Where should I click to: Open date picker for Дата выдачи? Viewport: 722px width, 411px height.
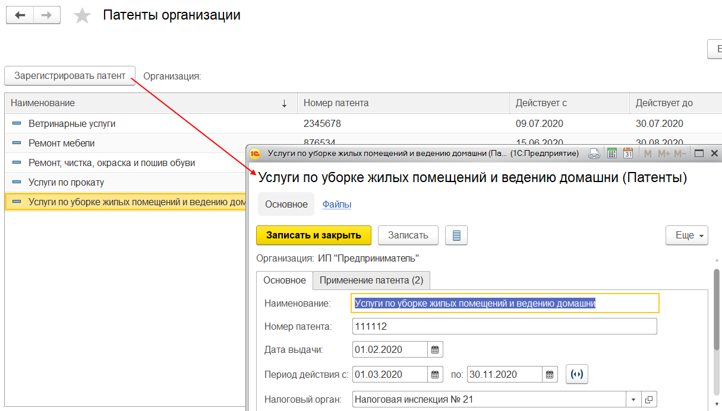[x=435, y=350]
